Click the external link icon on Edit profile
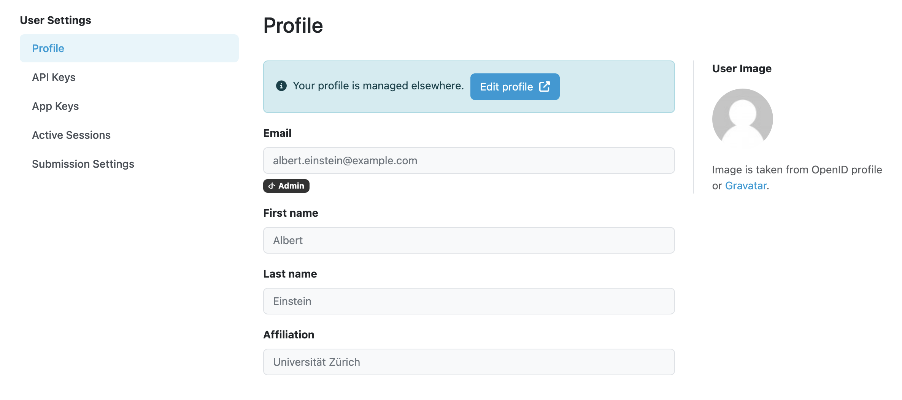 545,86
